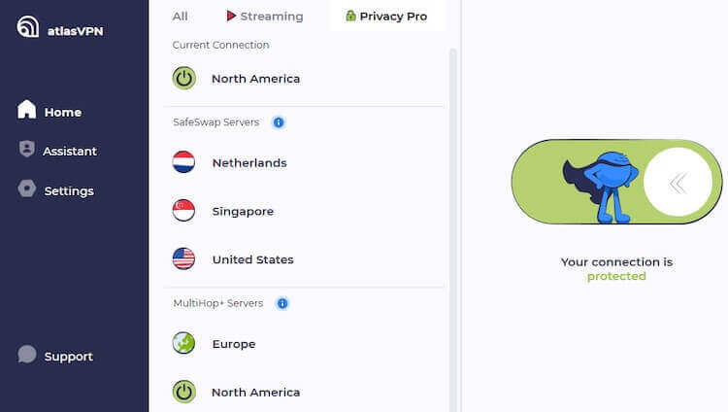Image resolution: width=728 pixels, height=412 pixels.
Task: Select the Privacy Pro tab
Action: (x=386, y=17)
